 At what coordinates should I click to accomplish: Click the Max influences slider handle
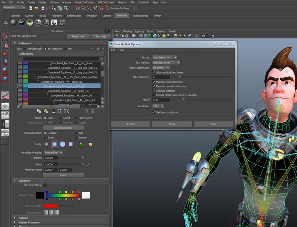coord(180,77)
